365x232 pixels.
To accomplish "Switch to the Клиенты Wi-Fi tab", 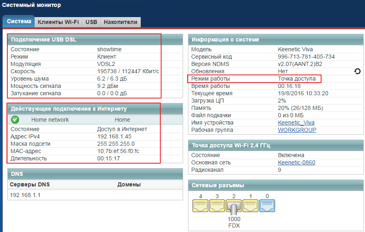I will click(58, 22).
